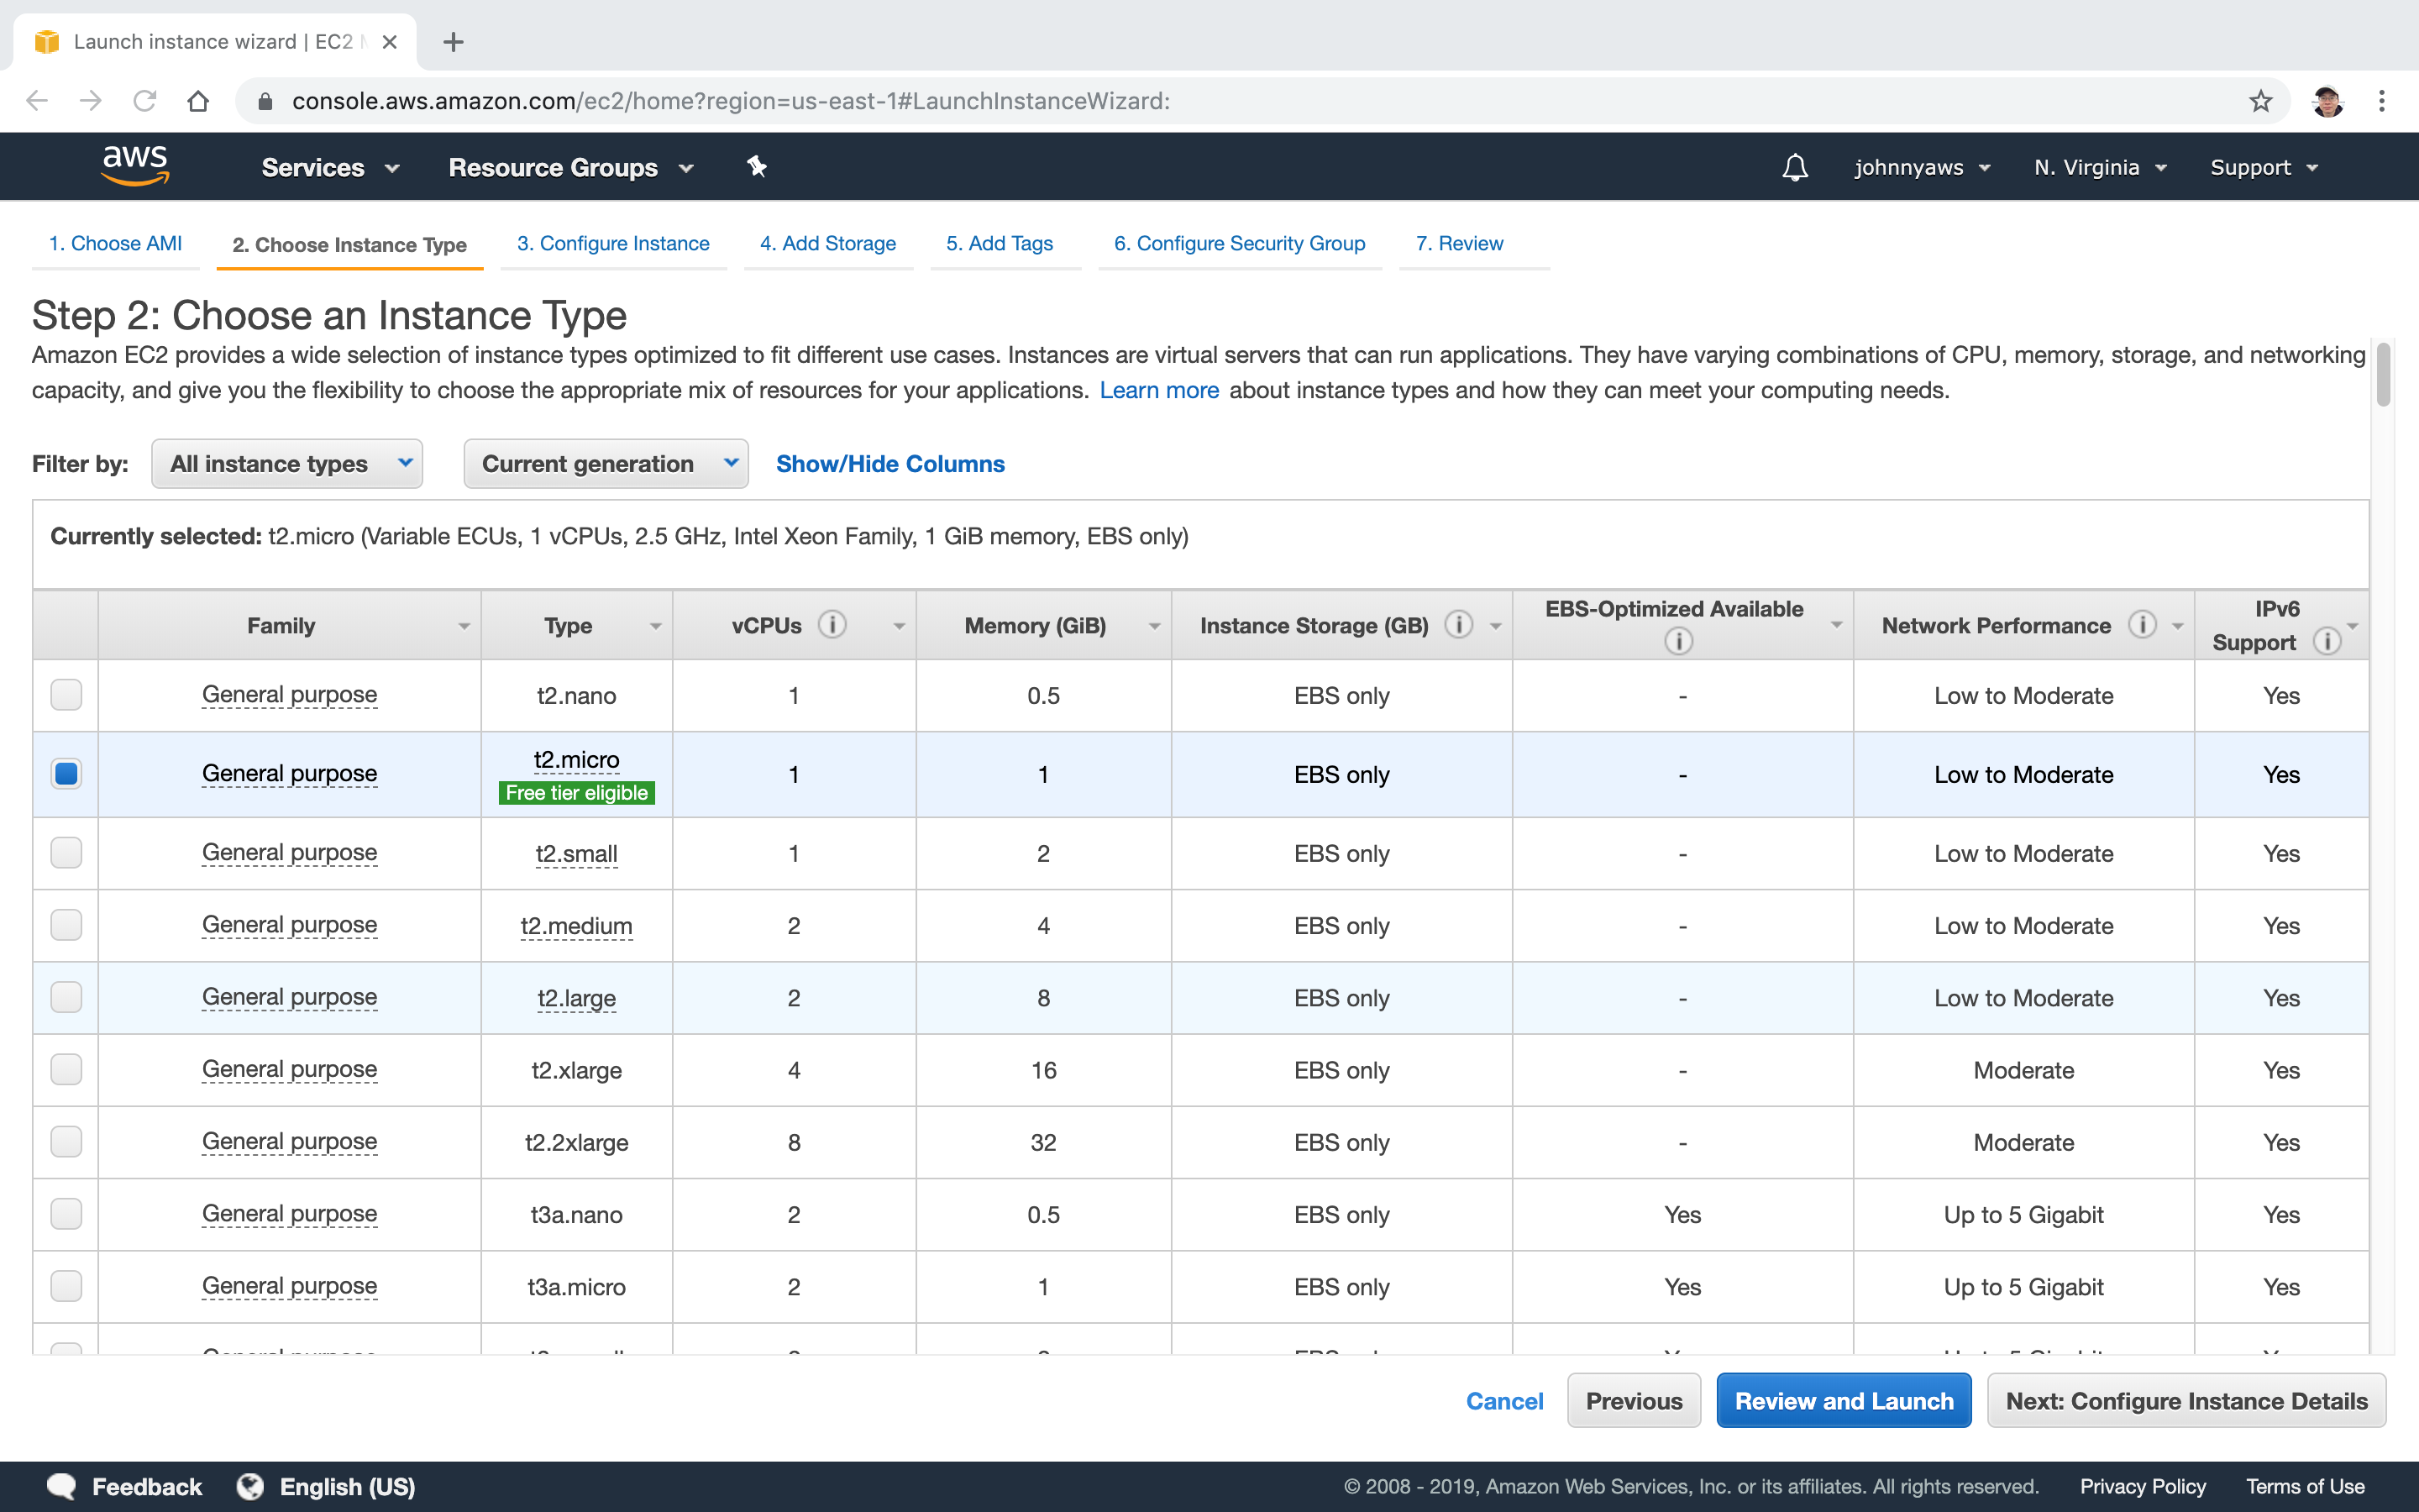The height and width of the screenshot is (1512, 2419).
Task: Click the Previous button
Action: (x=1635, y=1401)
